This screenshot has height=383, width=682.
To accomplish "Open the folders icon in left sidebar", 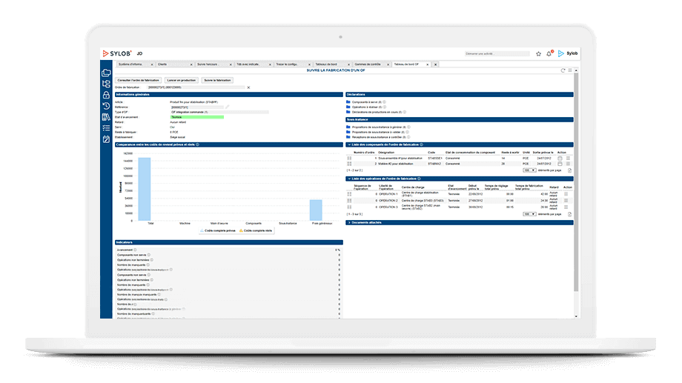I will (106, 73).
